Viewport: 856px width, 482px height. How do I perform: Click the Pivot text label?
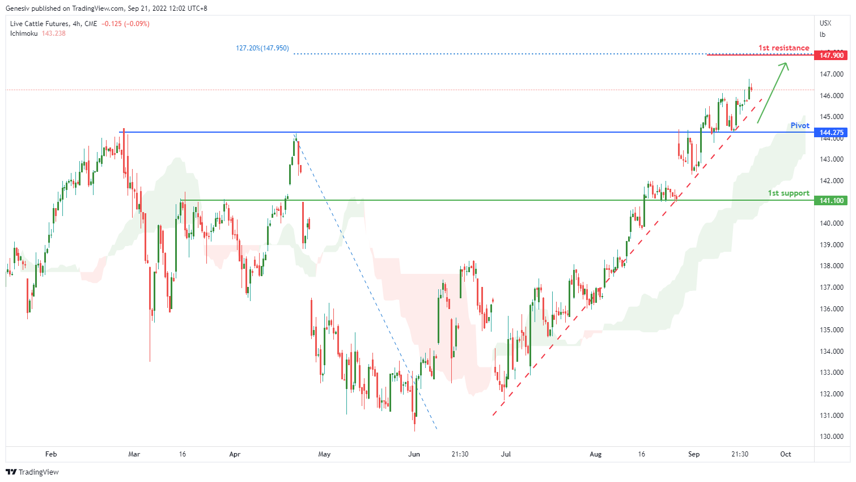coord(800,125)
